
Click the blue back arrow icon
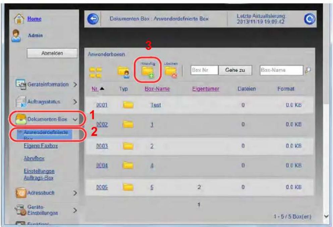(x=93, y=19)
